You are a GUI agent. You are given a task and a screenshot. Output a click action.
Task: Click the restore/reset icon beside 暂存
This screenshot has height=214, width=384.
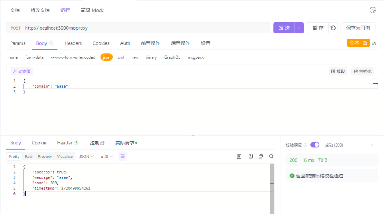point(333,28)
